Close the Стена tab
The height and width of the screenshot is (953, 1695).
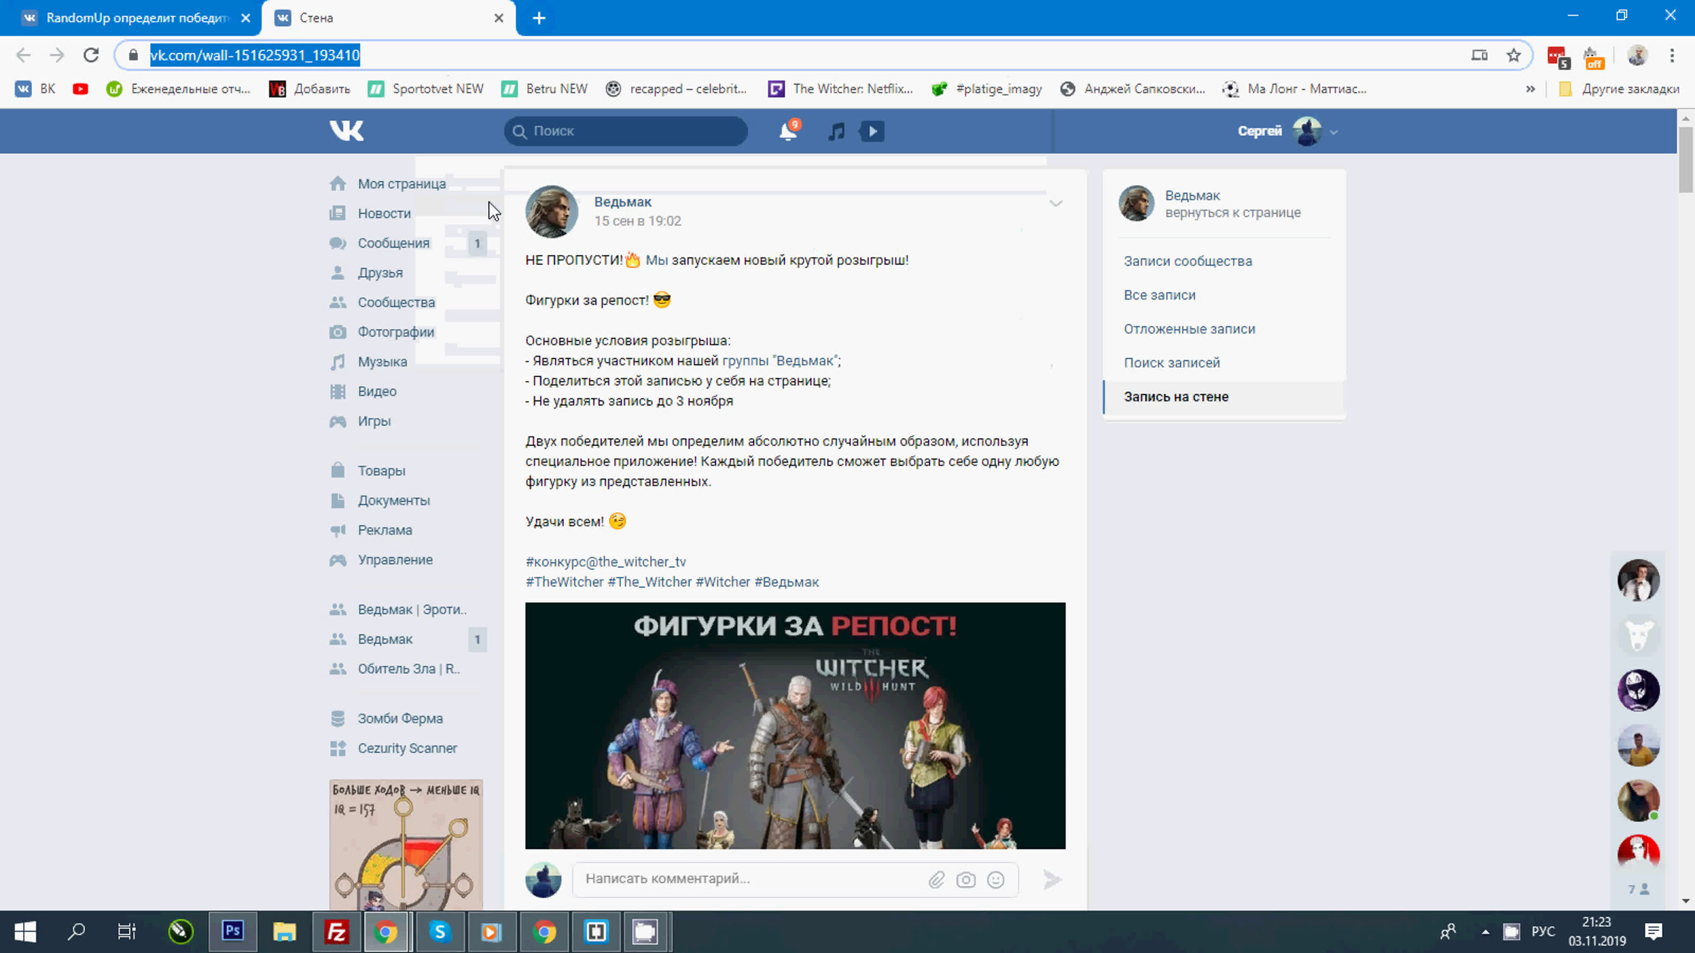499,18
